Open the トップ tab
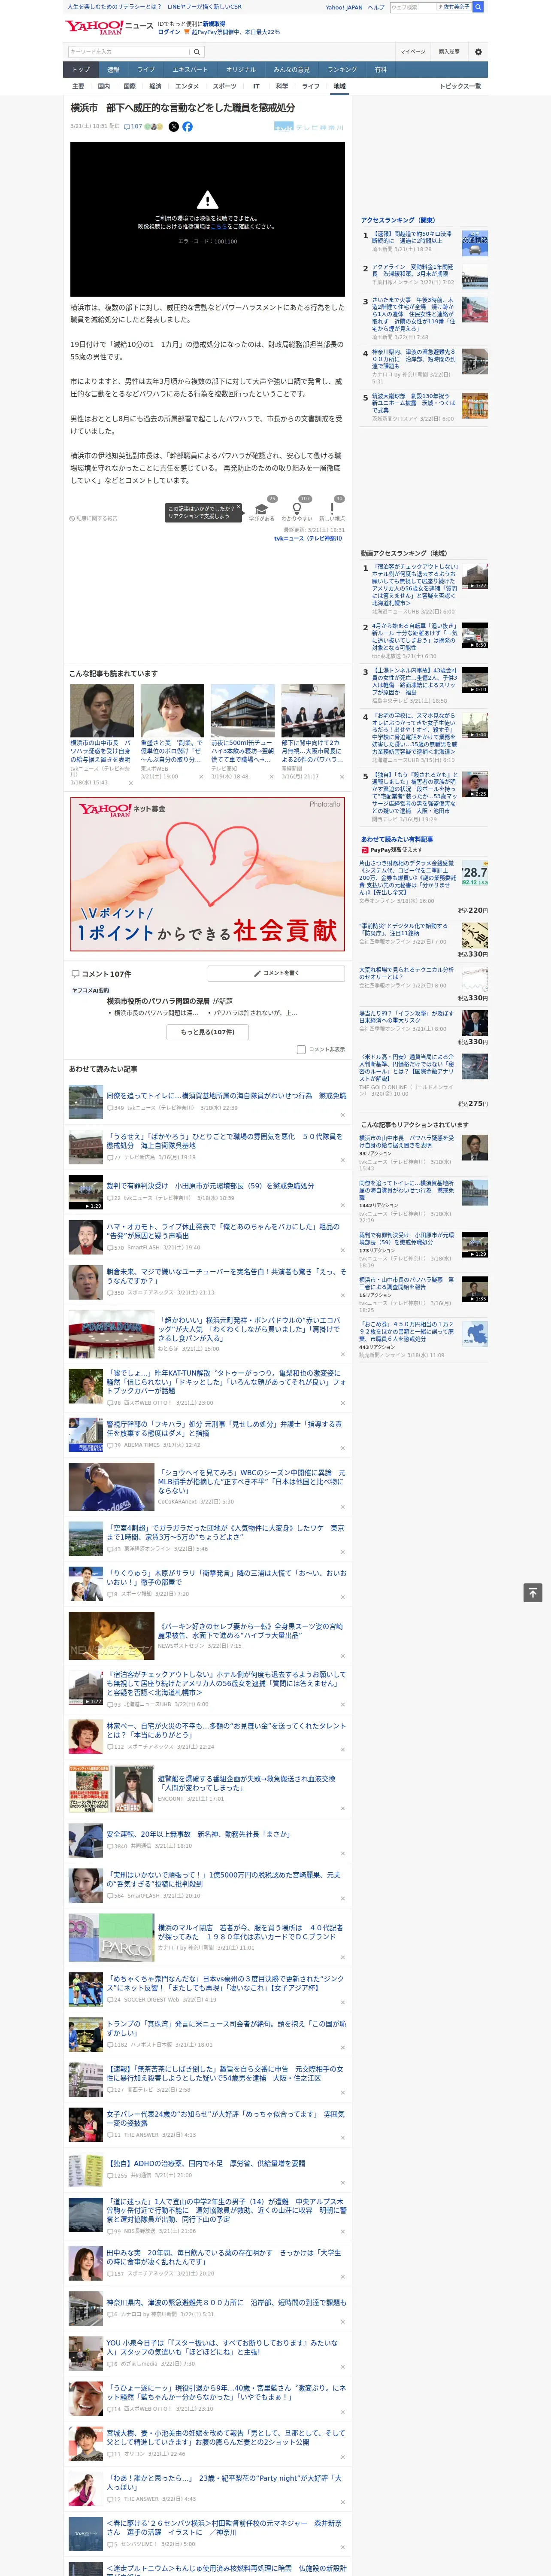Image resolution: width=551 pixels, height=2576 pixels. tap(81, 70)
